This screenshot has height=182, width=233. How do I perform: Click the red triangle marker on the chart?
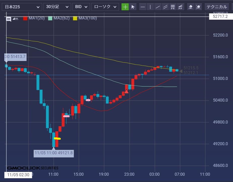tap(126, 92)
